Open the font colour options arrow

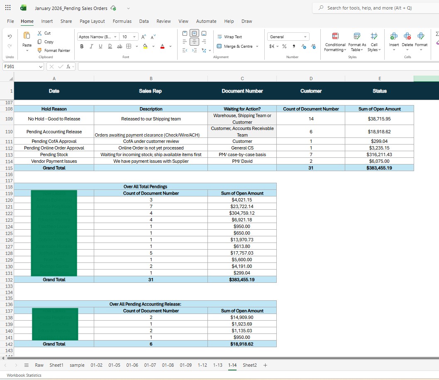pos(171,46)
